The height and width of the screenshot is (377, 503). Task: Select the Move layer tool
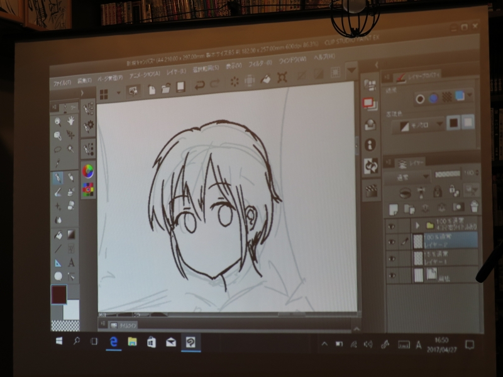pyautogui.click(x=70, y=134)
